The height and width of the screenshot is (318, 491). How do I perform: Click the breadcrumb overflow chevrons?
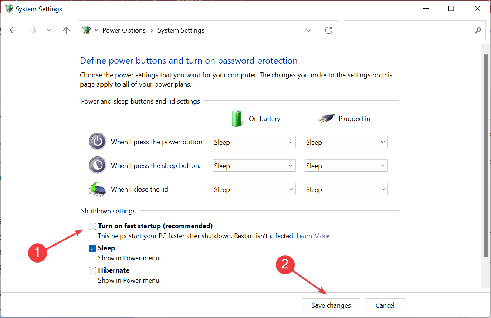pyautogui.click(x=96, y=30)
